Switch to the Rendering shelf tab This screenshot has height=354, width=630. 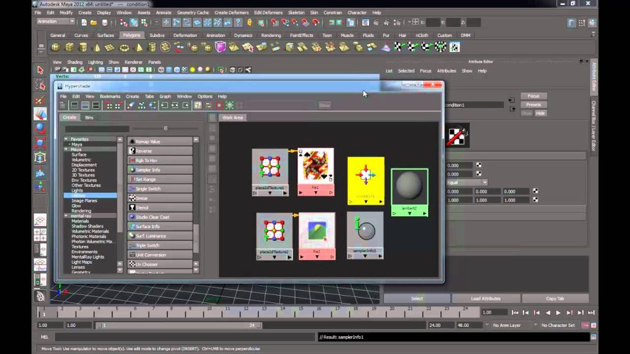[x=271, y=35]
